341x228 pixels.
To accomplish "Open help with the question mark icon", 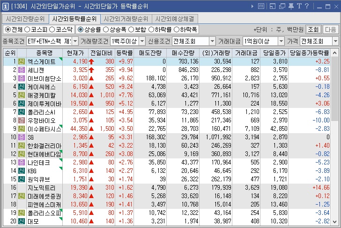I will (307, 6).
